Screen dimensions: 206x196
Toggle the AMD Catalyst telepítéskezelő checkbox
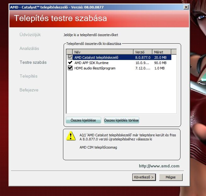(70, 57)
